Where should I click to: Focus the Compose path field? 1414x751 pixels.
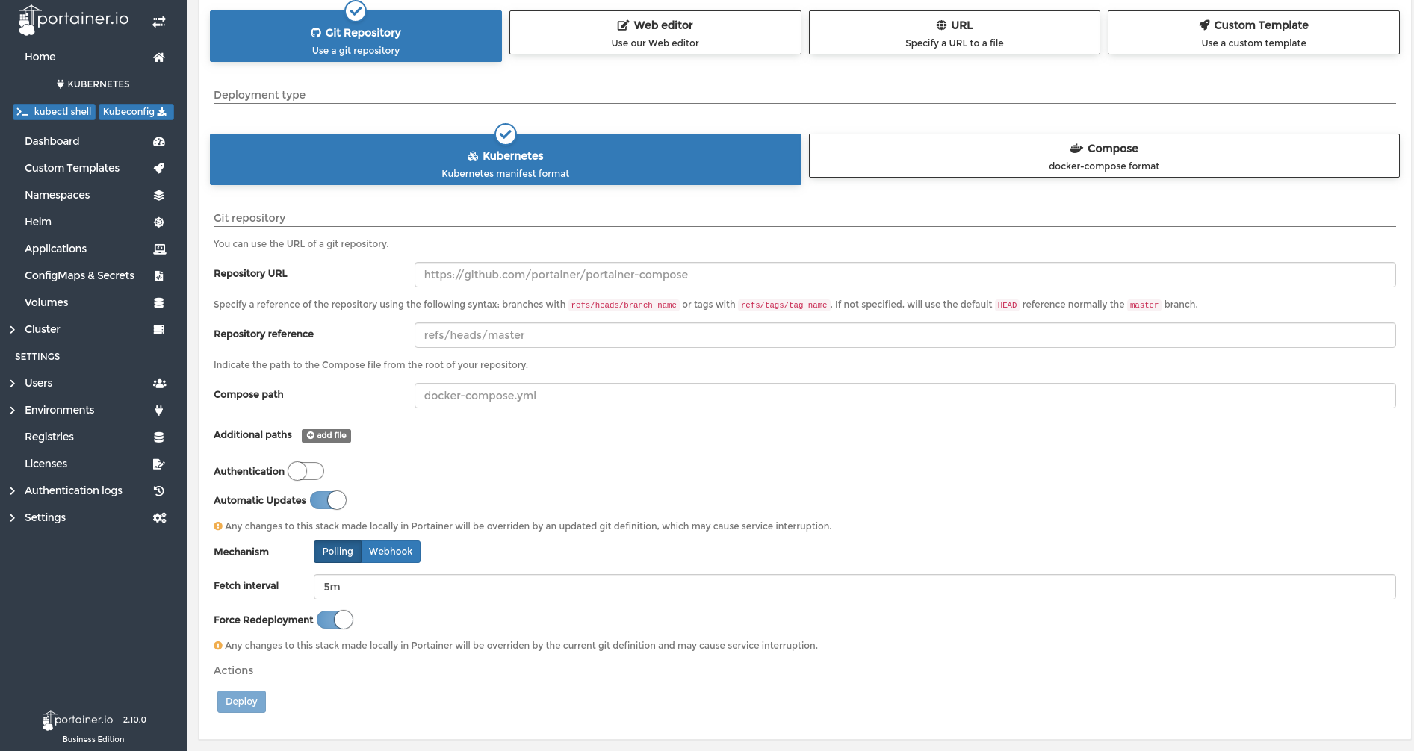point(905,396)
